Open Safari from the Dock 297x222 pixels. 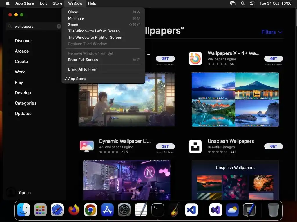[x=57, y=210]
